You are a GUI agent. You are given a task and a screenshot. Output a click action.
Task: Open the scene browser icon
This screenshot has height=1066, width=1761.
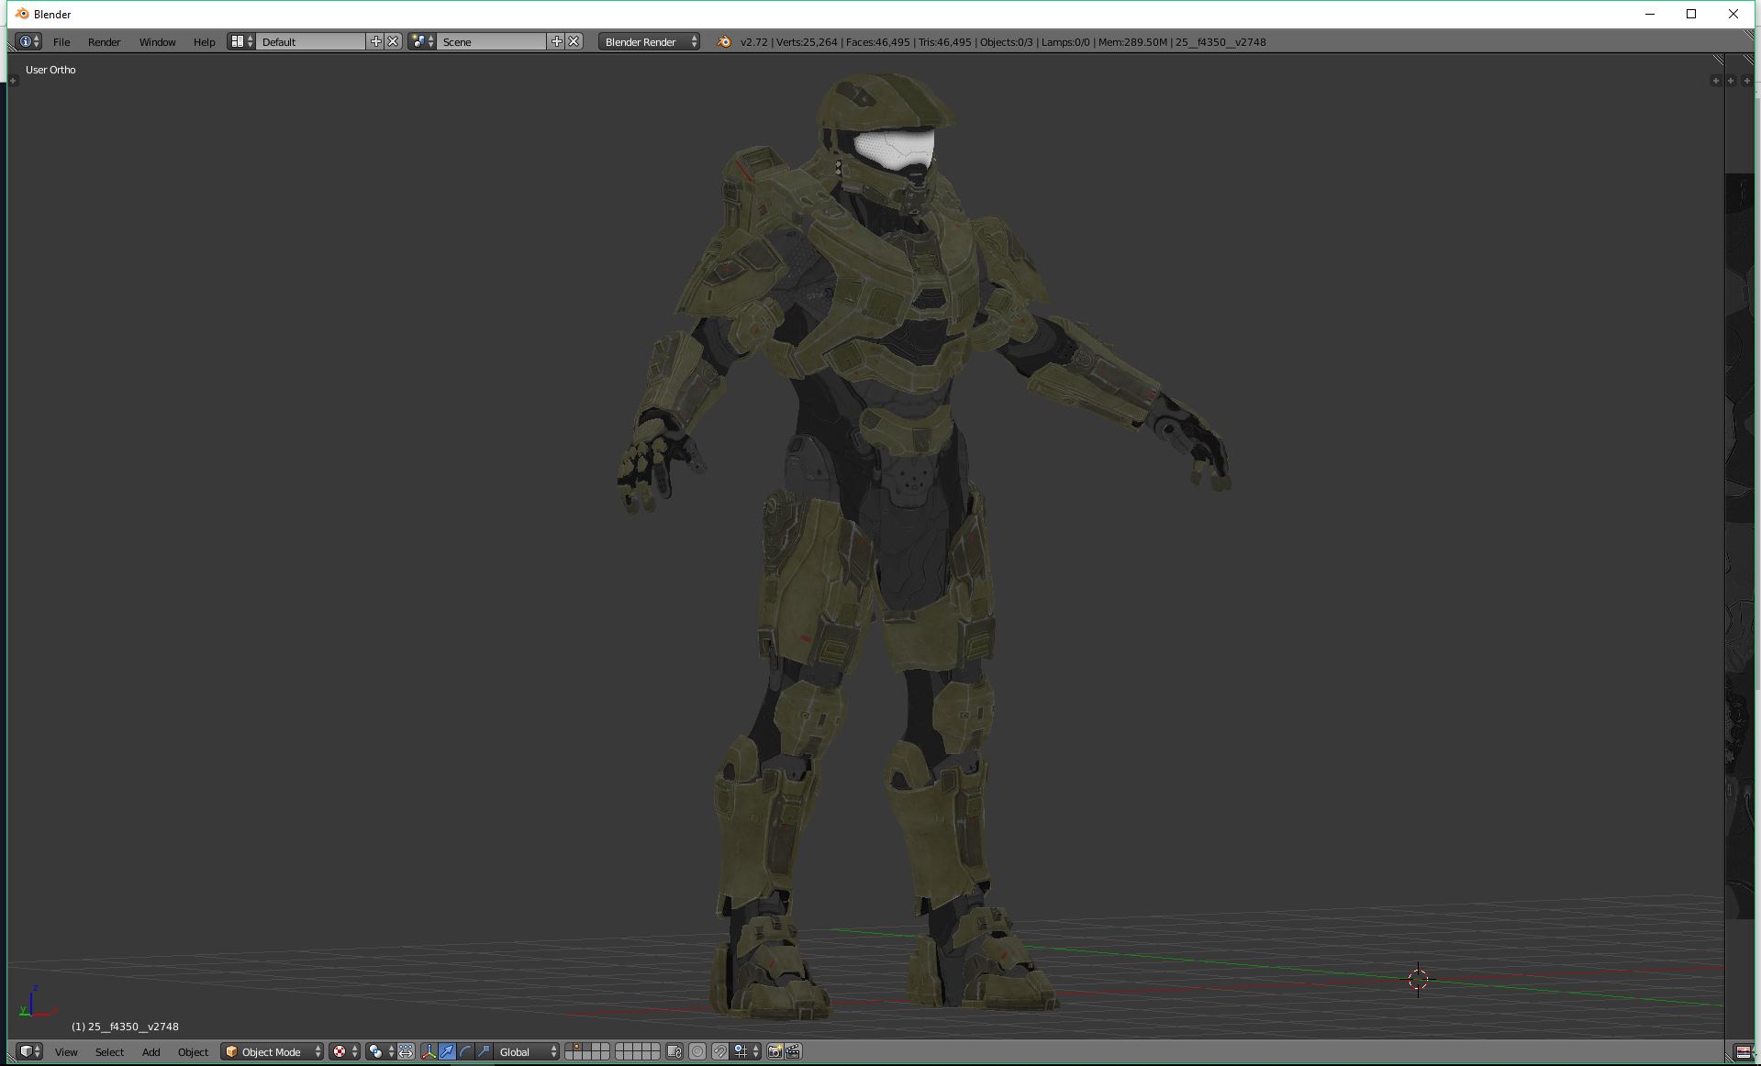tap(422, 41)
